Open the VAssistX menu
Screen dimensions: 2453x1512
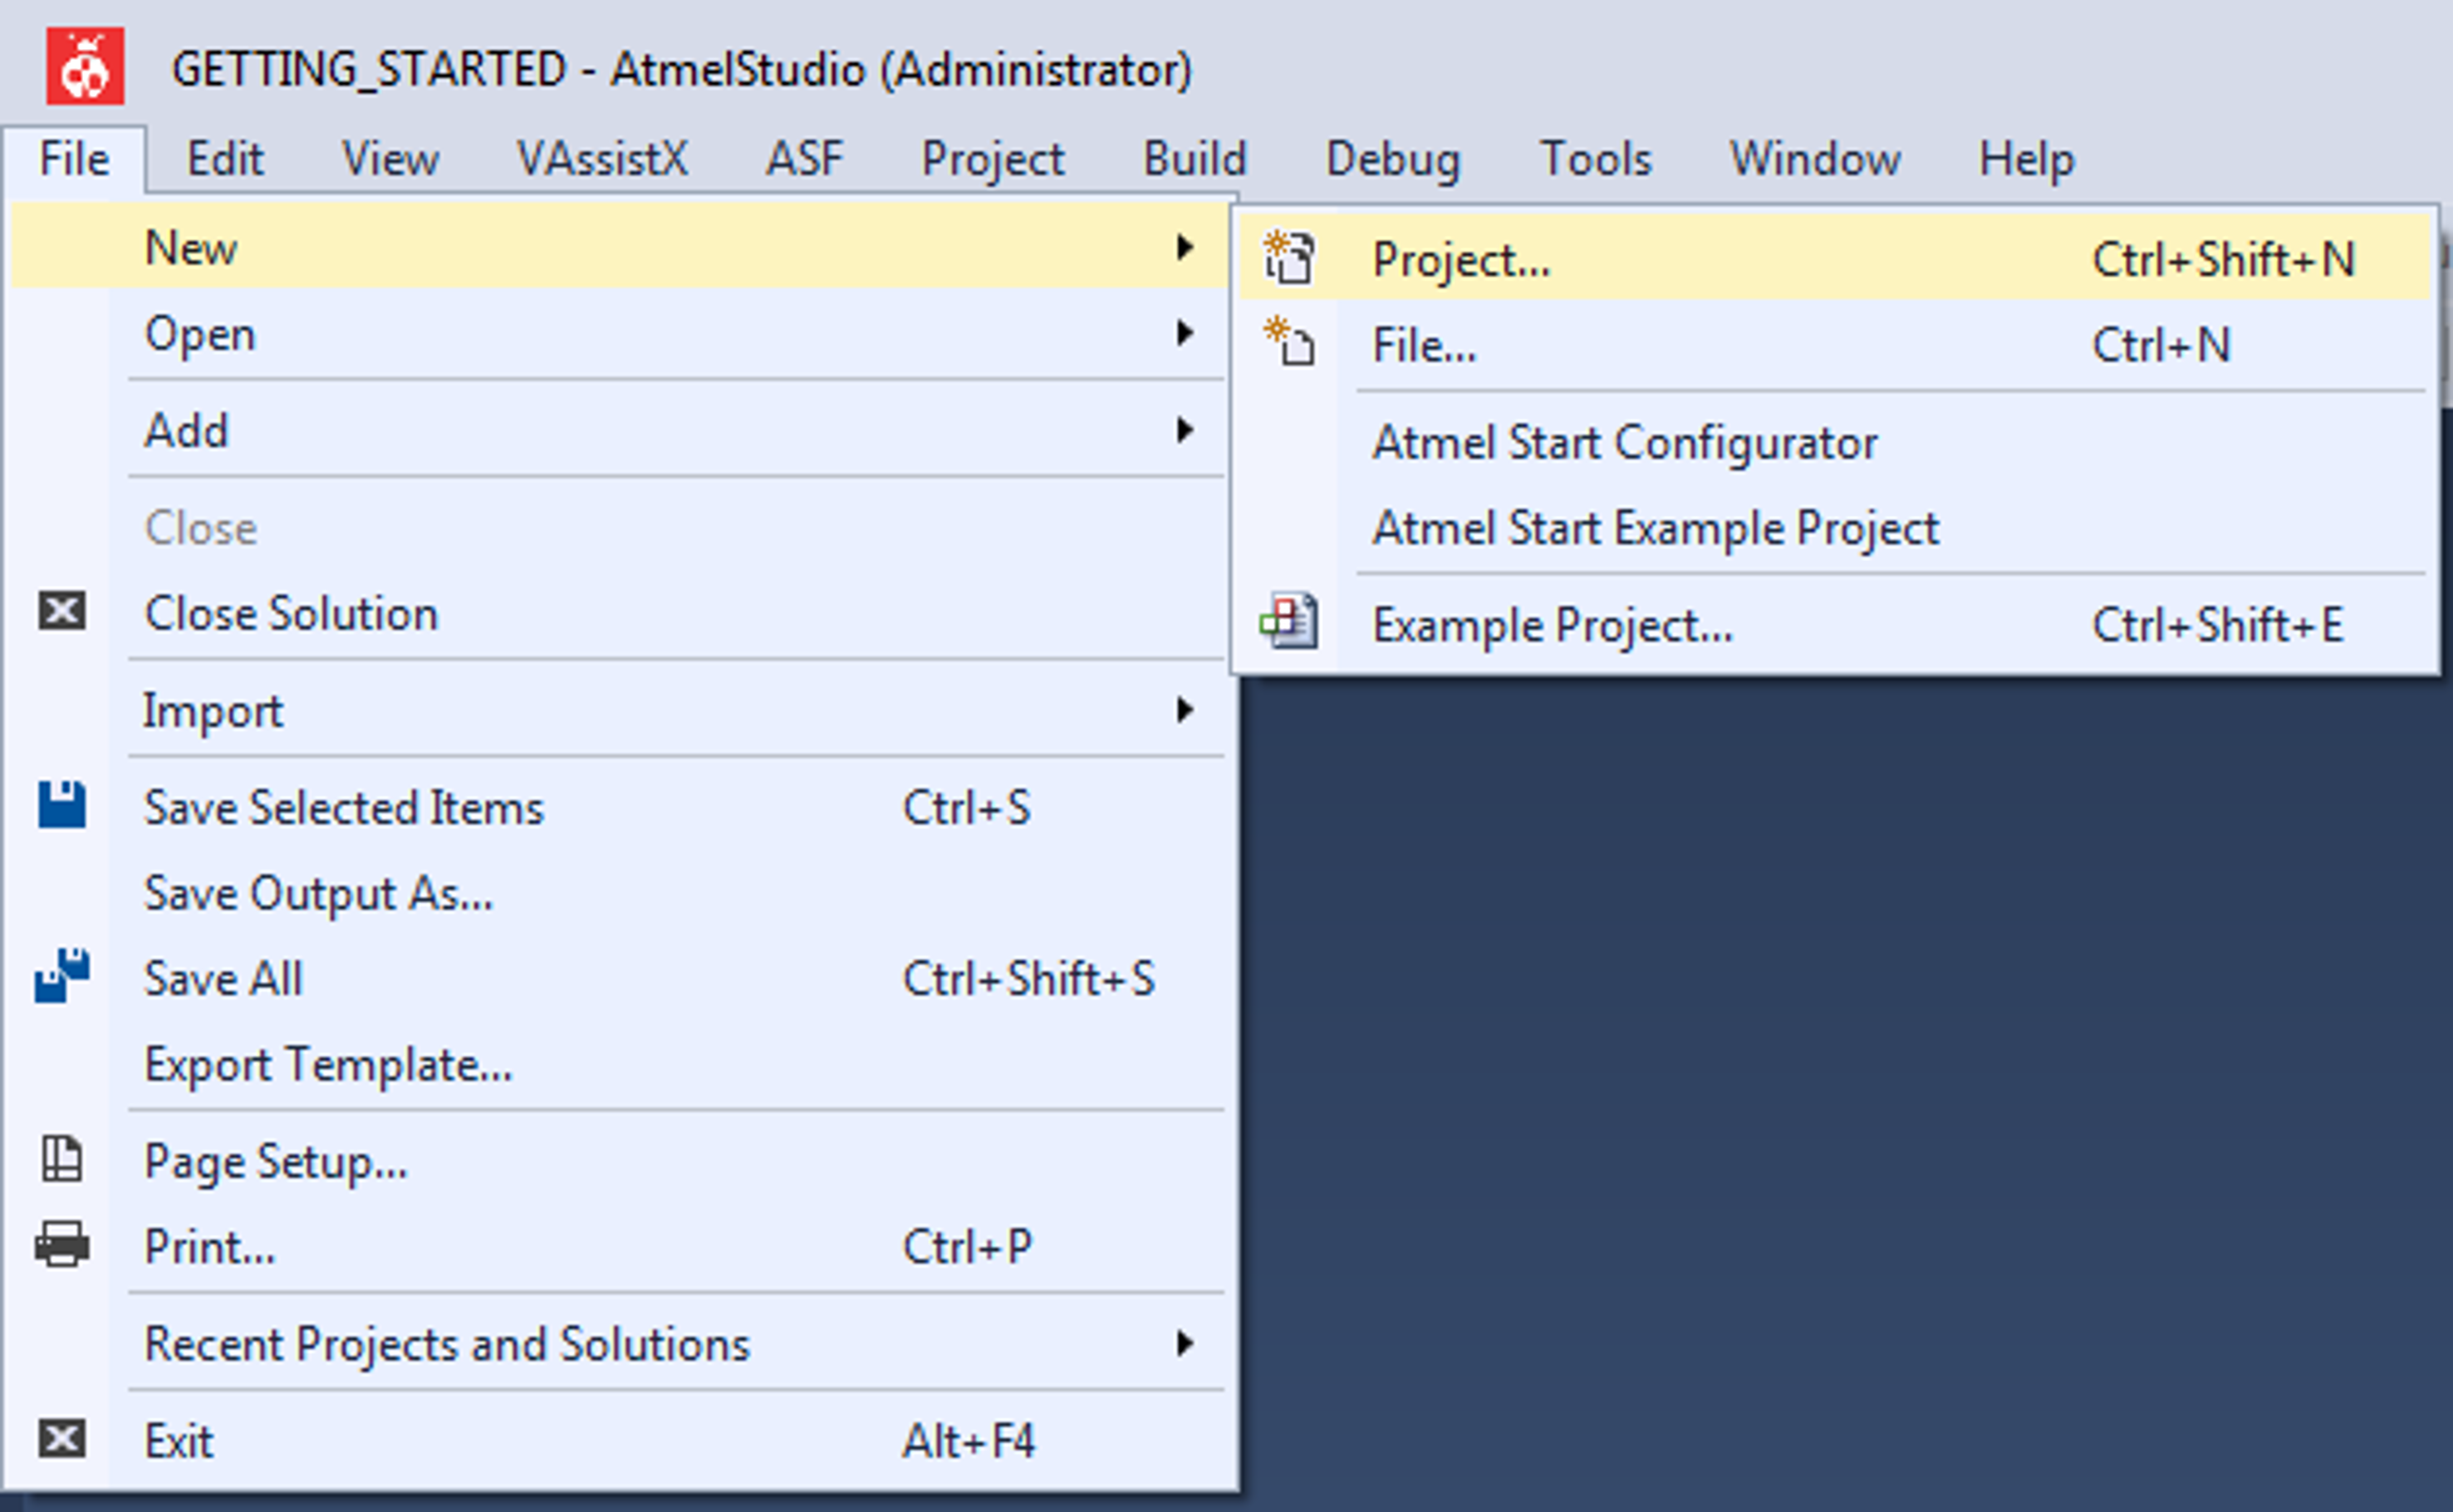click(601, 159)
